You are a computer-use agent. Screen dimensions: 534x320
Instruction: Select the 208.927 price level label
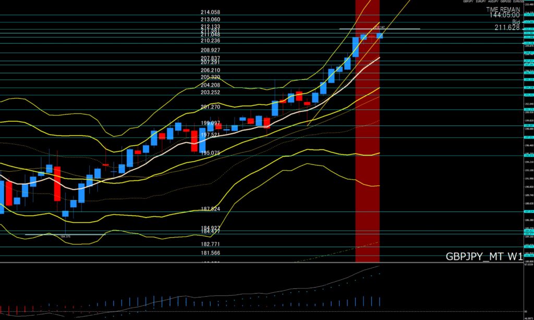(x=210, y=50)
